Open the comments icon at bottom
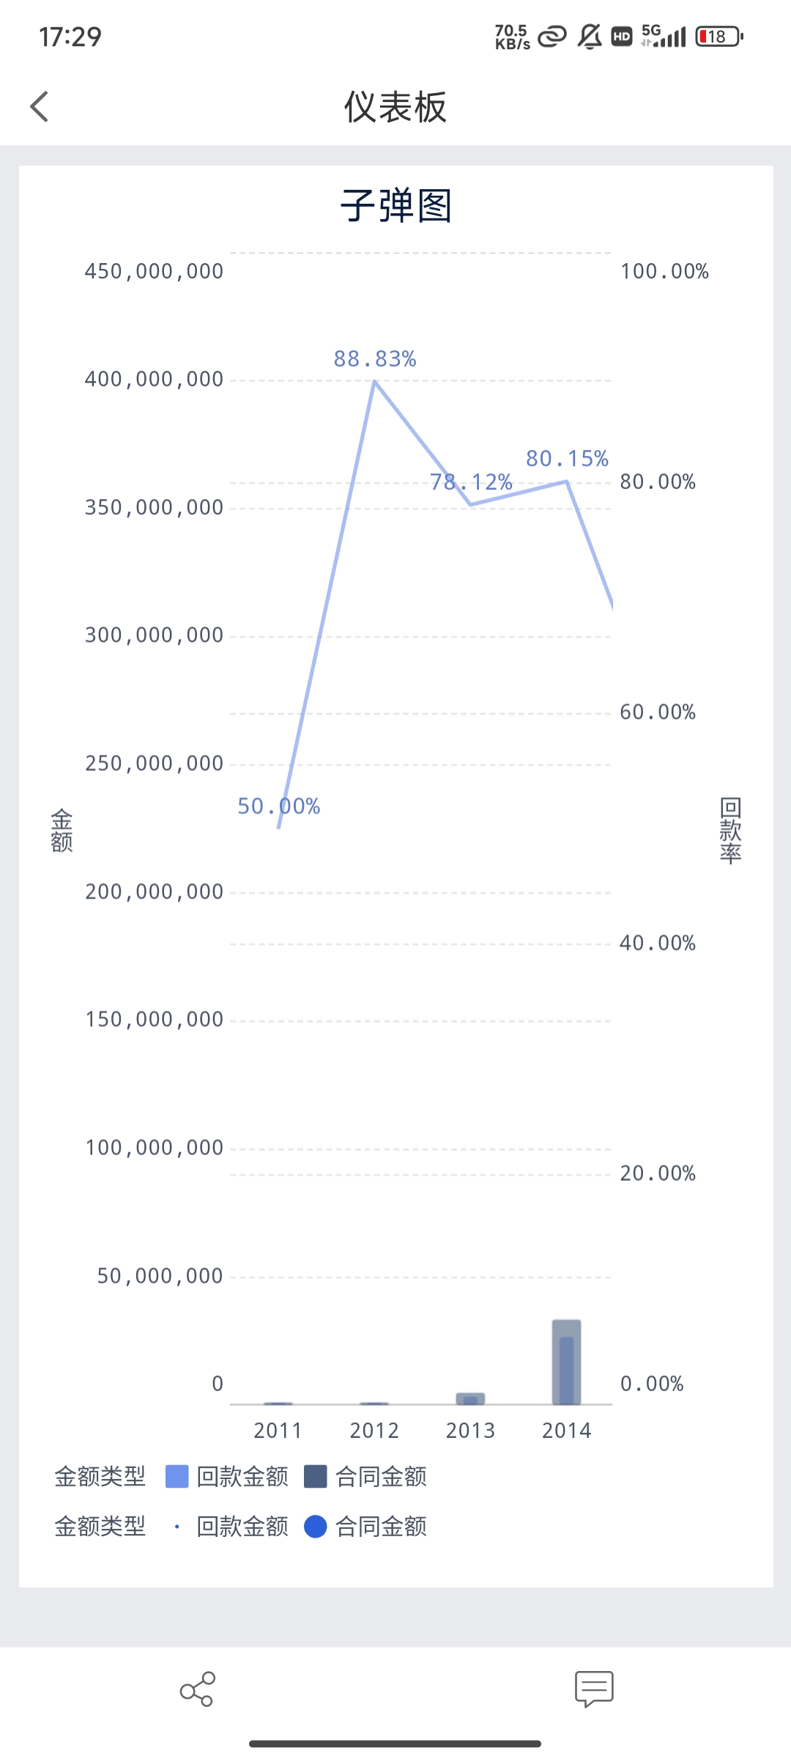Image resolution: width=791 pixels, height=1759 pixels. 594,1689
